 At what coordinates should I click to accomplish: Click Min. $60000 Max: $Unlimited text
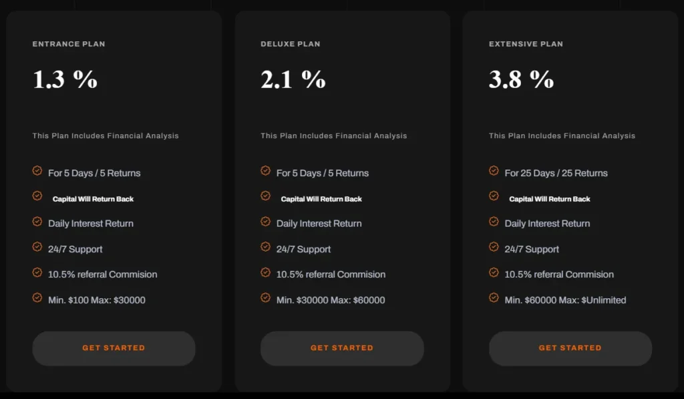pos(565,300)
